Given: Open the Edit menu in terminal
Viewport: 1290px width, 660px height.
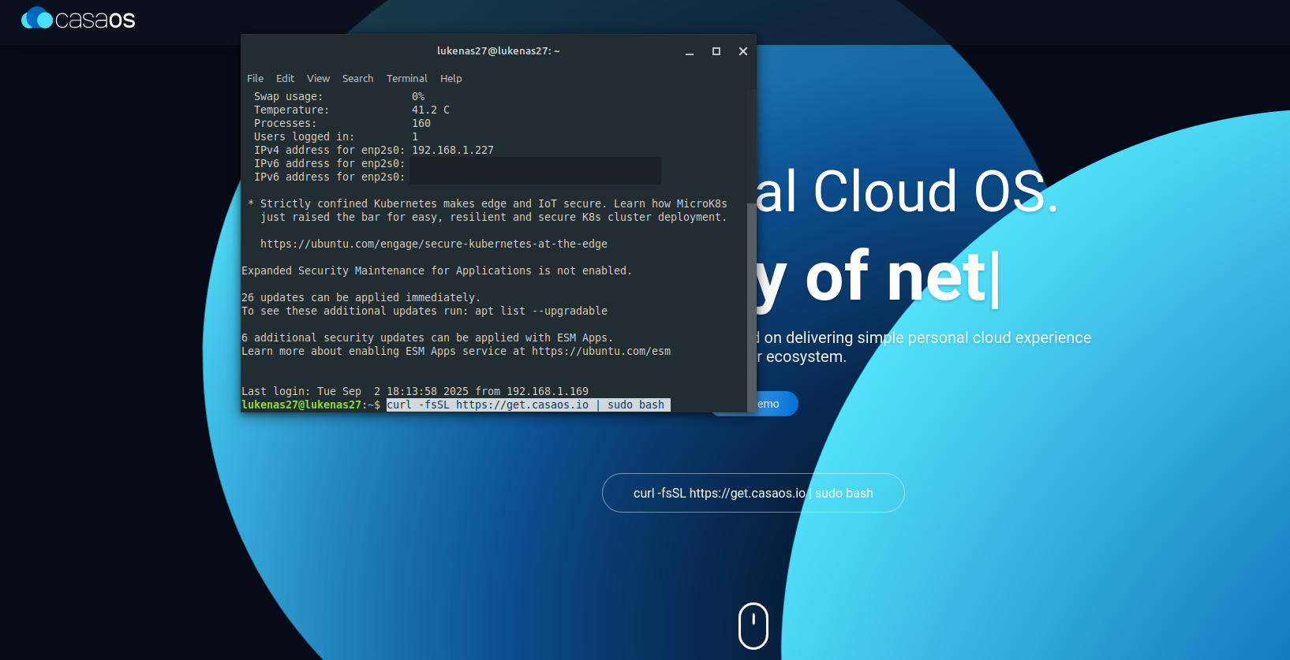Looking at the screenshot, I should pos(285,79).
